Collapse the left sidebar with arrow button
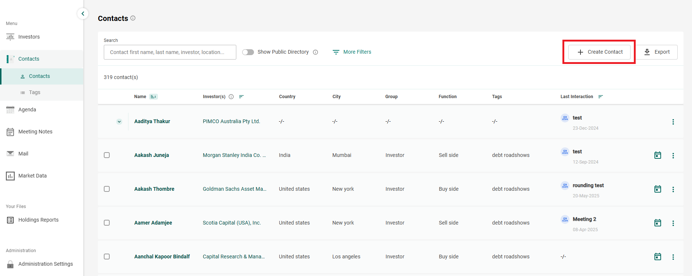 [83, 14]
